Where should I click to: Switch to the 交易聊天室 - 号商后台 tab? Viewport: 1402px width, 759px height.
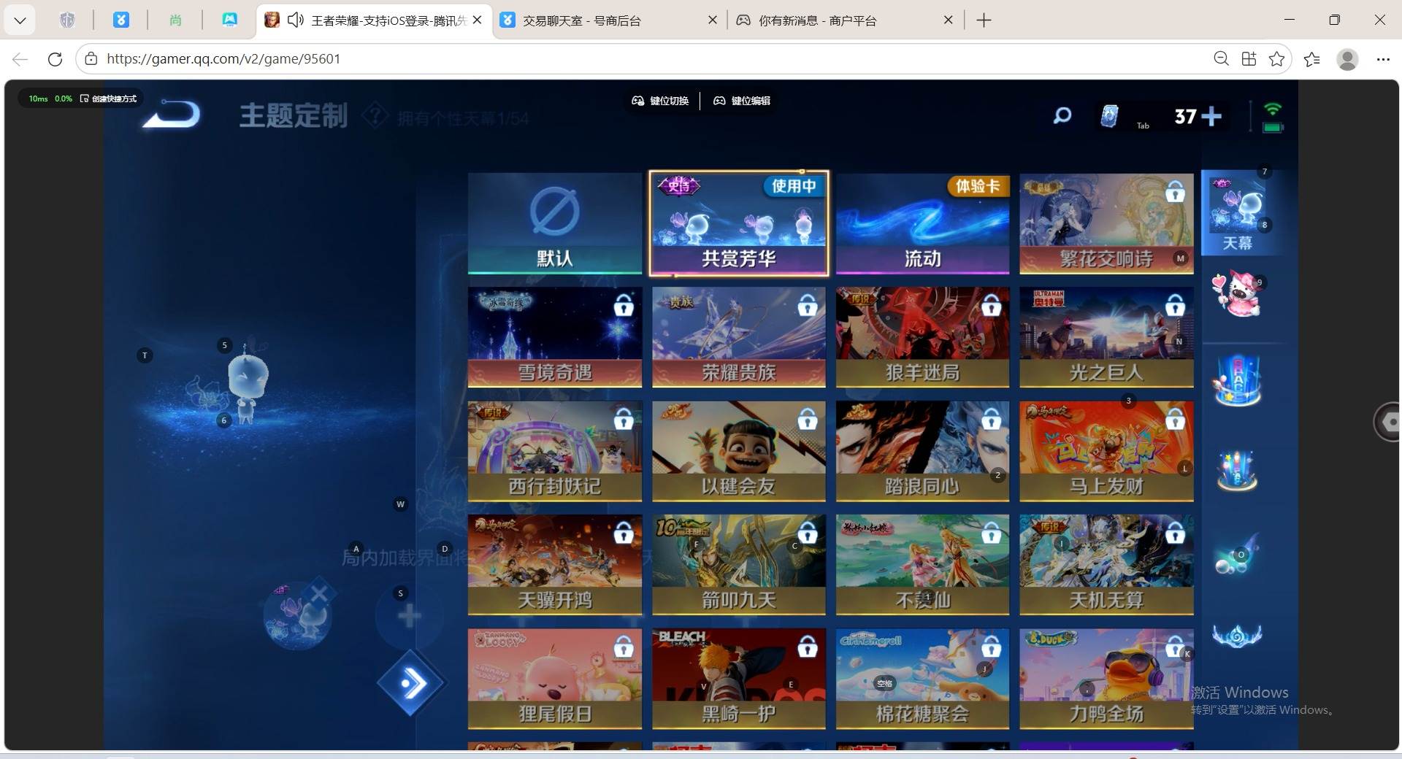[609, 20]
